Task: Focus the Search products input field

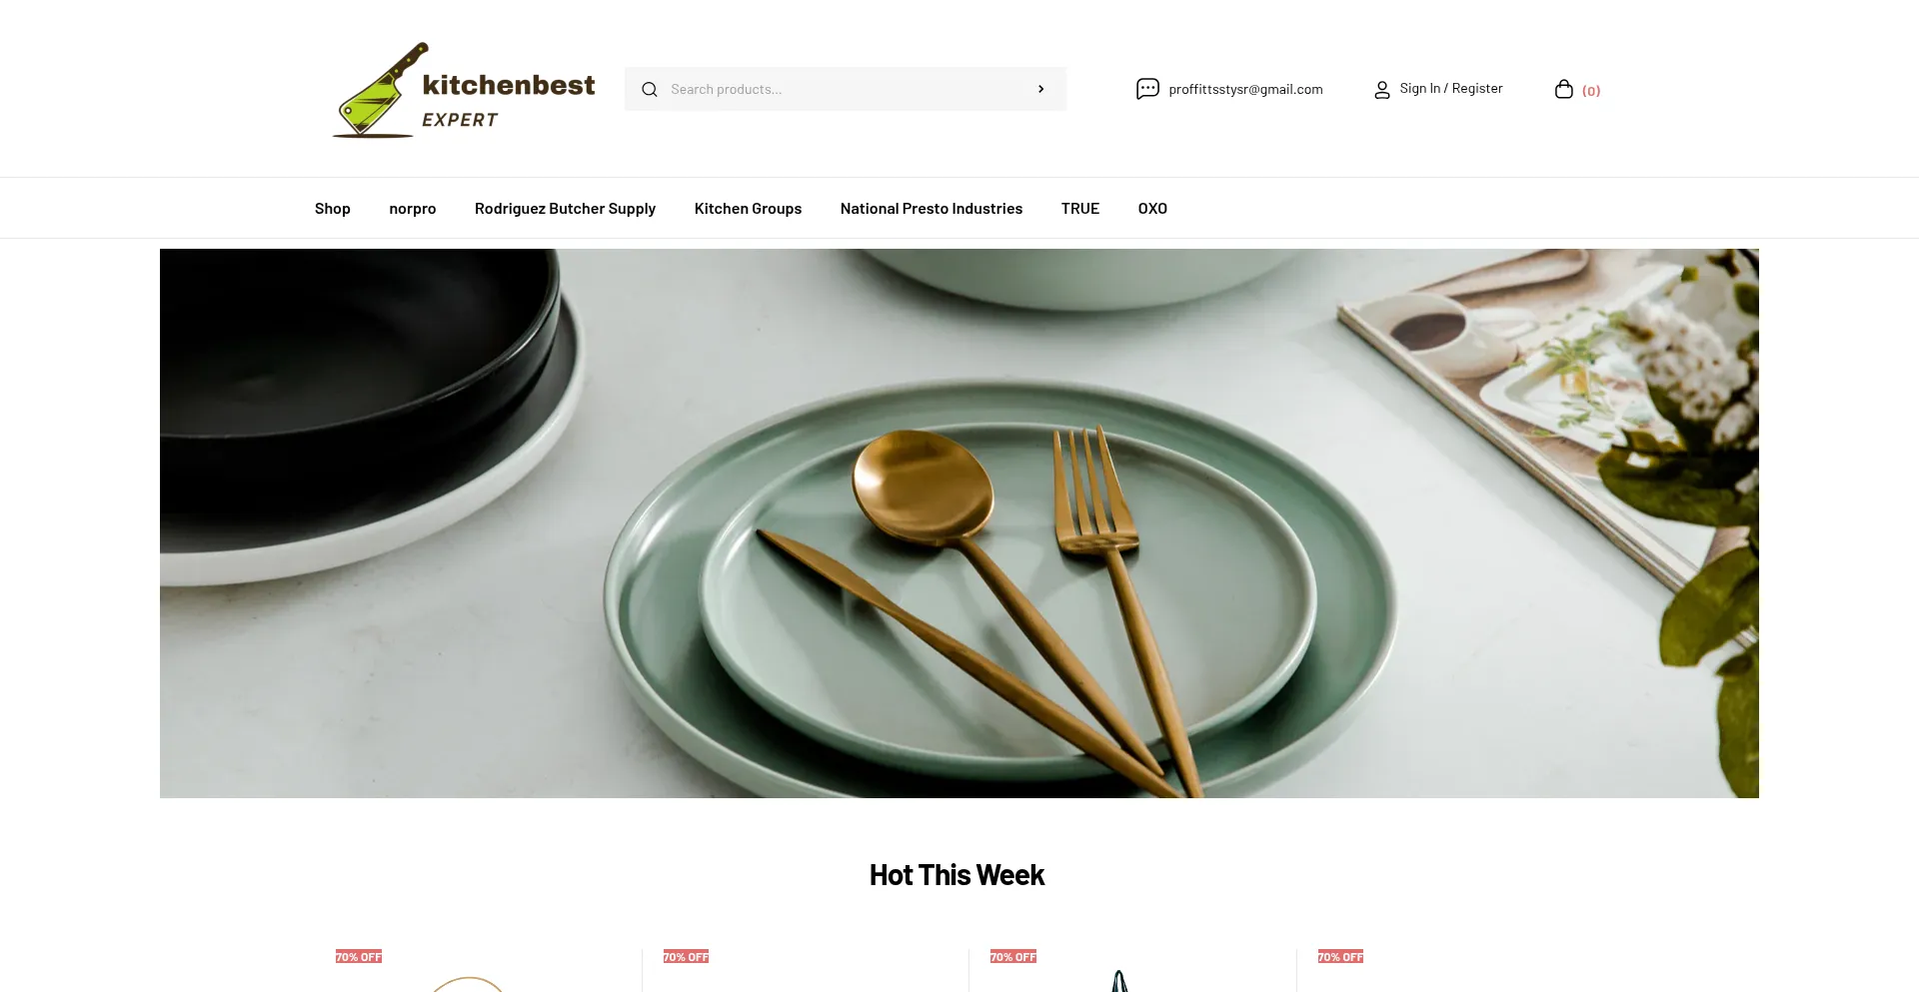Action: (846, 89)
